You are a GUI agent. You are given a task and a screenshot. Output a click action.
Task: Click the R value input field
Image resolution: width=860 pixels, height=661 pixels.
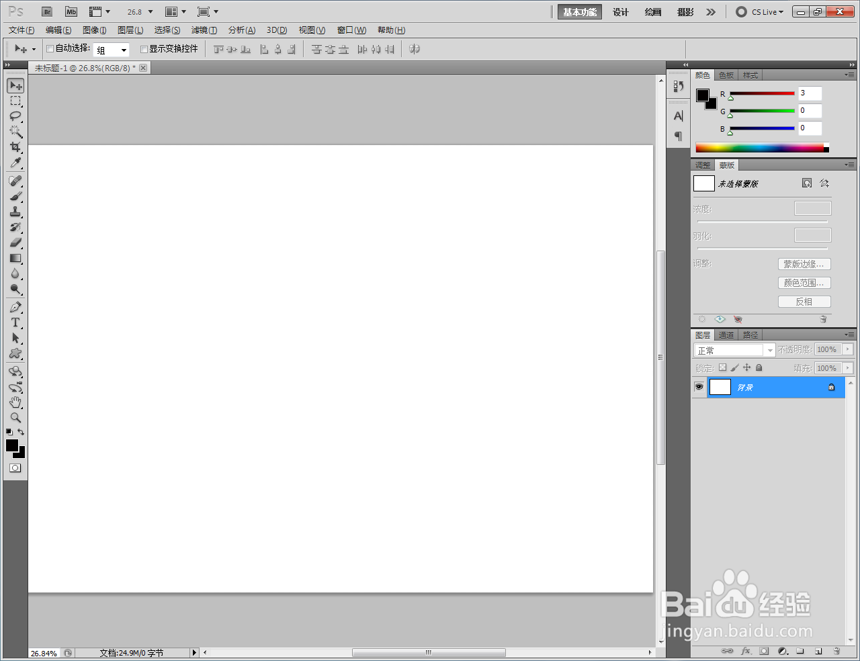point(810,93)
